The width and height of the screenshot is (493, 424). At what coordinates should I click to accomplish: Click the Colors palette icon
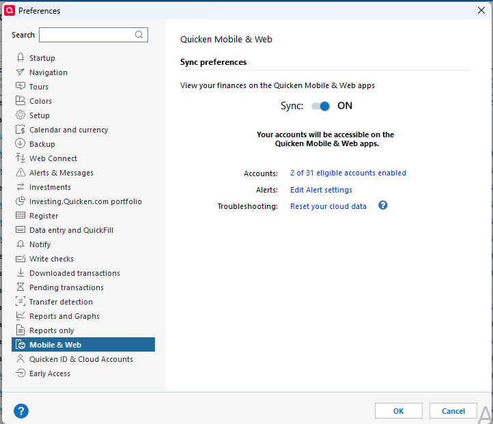coord(20,100)
